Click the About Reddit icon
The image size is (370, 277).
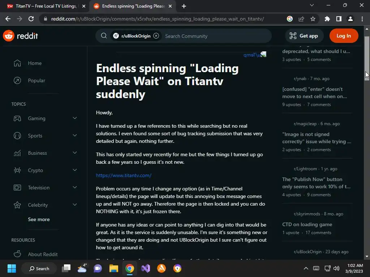[x=17, y=254]
